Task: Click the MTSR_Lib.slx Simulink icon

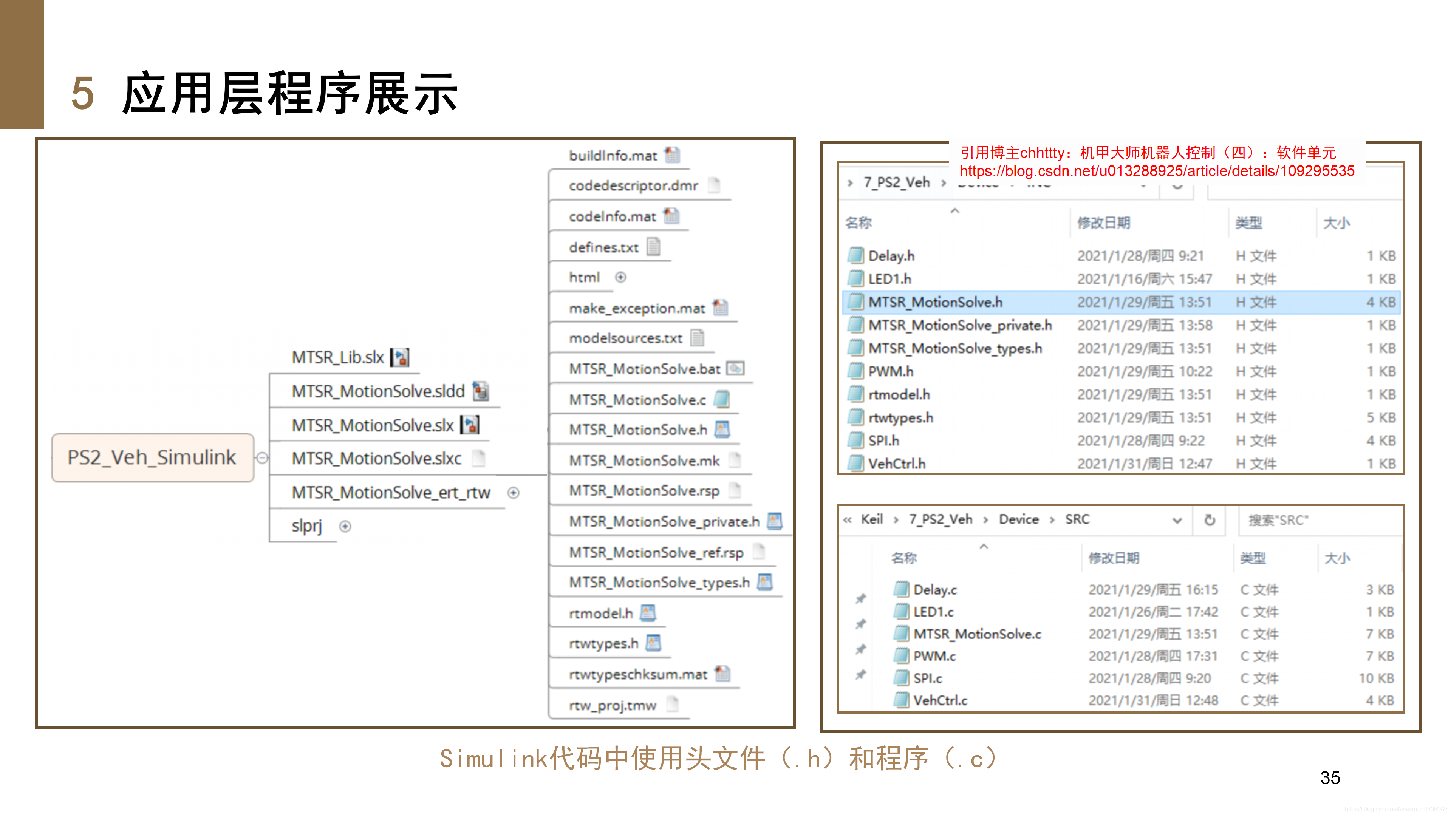Action: [x=400, y=357]
